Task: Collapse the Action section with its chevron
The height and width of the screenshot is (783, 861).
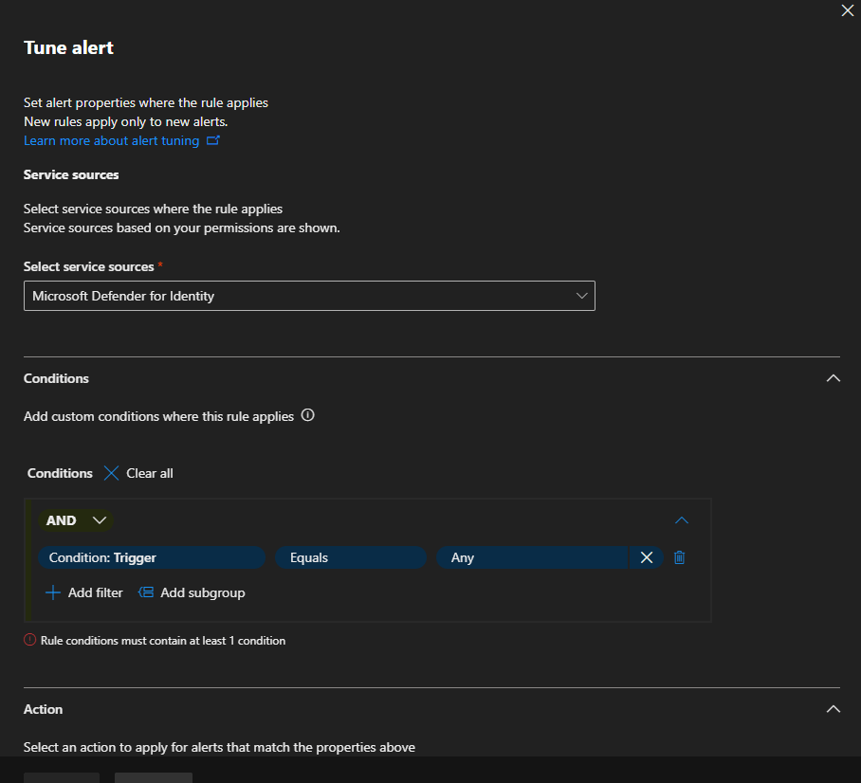Action: pos(833,709)
